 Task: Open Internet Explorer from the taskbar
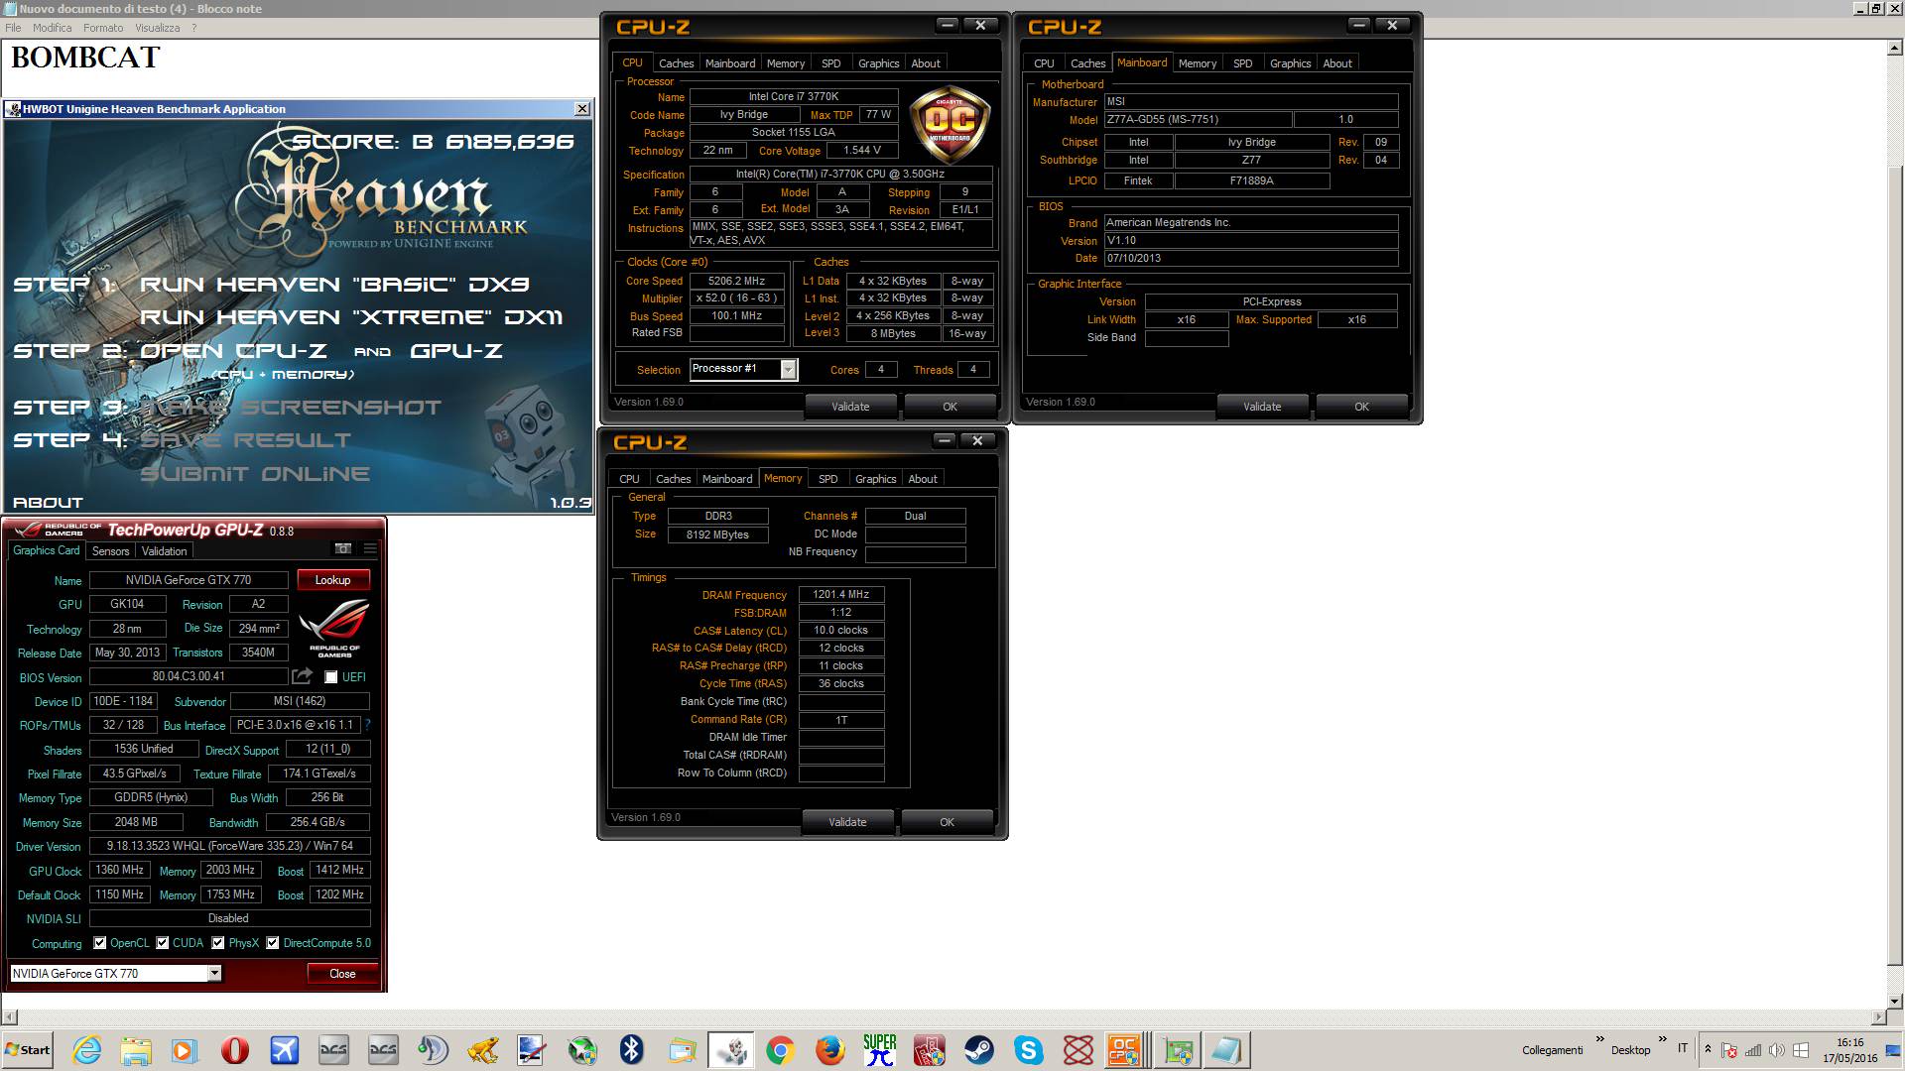[x=87, y=1049]
